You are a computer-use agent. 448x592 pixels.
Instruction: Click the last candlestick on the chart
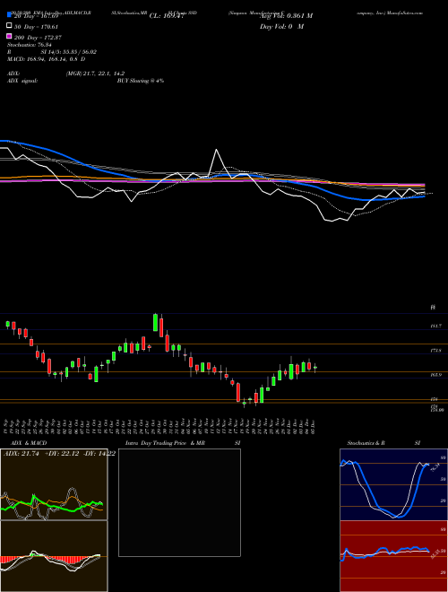click(315, 368)
